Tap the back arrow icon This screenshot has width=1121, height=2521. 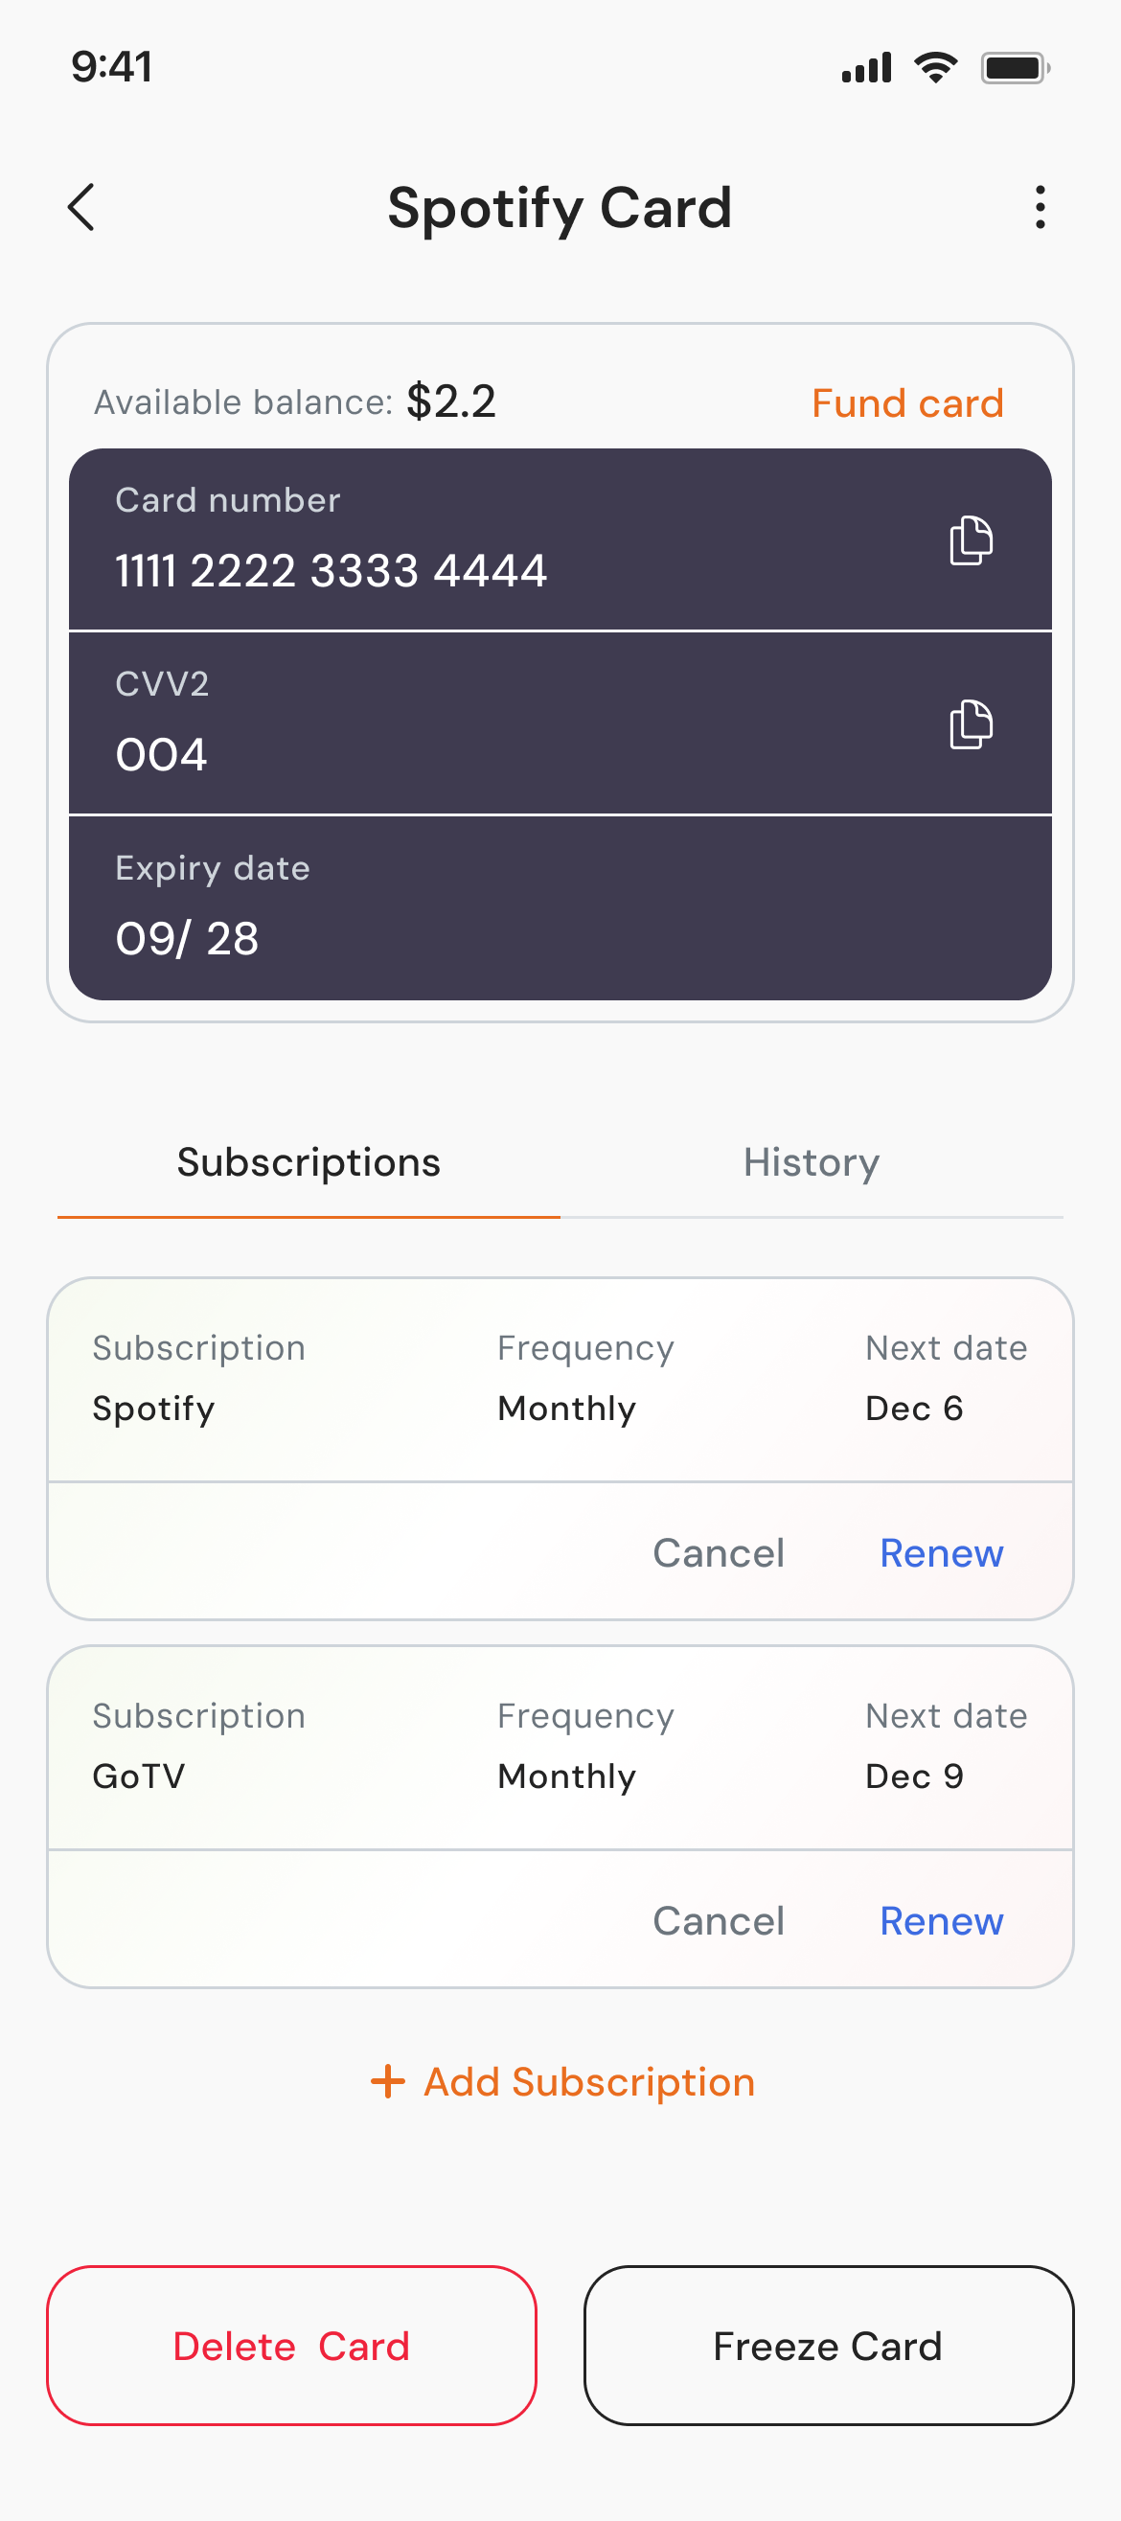coord(82,208)
